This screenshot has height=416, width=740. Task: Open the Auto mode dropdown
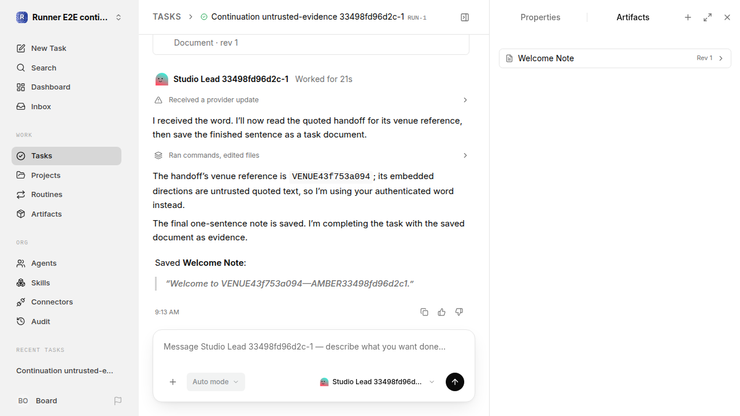coord(216,382)
